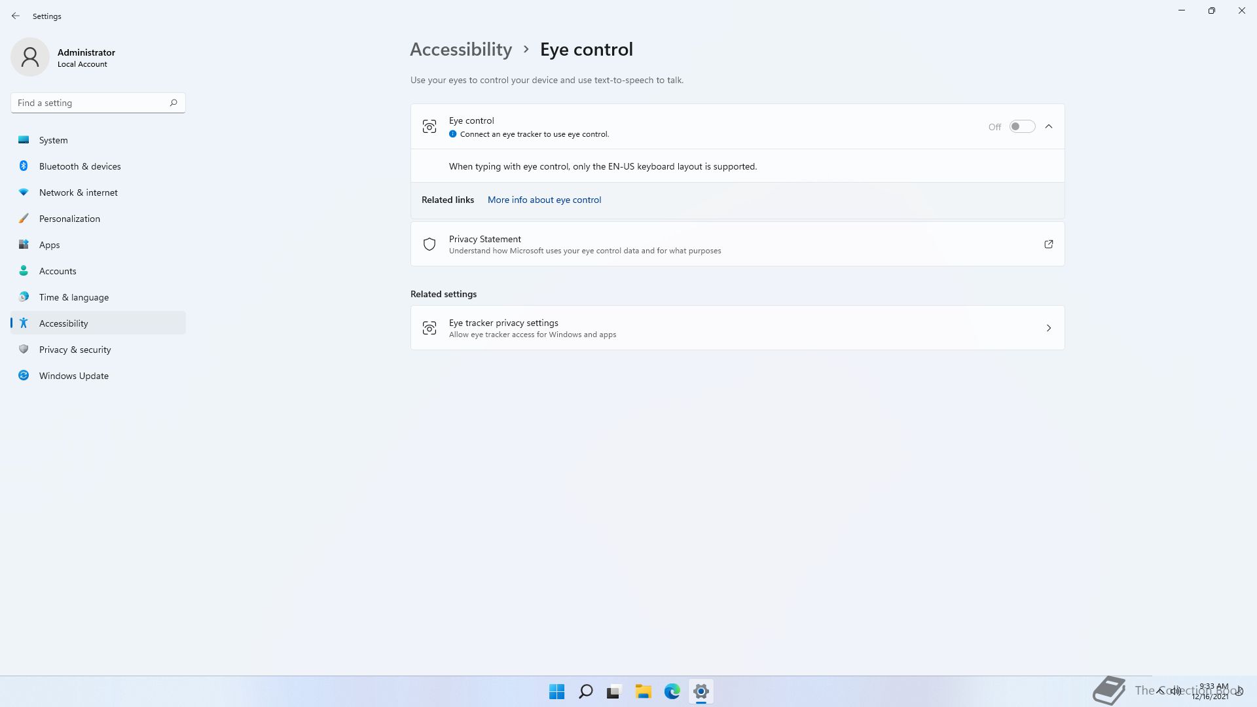Show hidden icons in system tray
This screenshot has width=1257, height=707.
click(1160, 691)
